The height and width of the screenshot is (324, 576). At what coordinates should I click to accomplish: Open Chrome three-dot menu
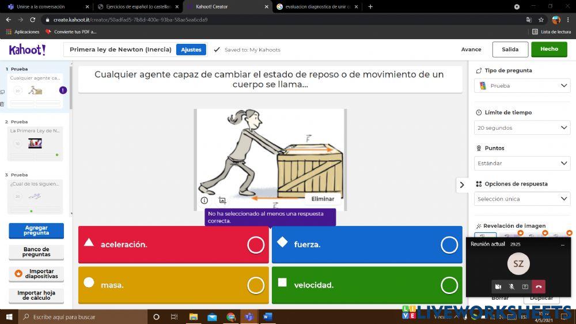568,20
